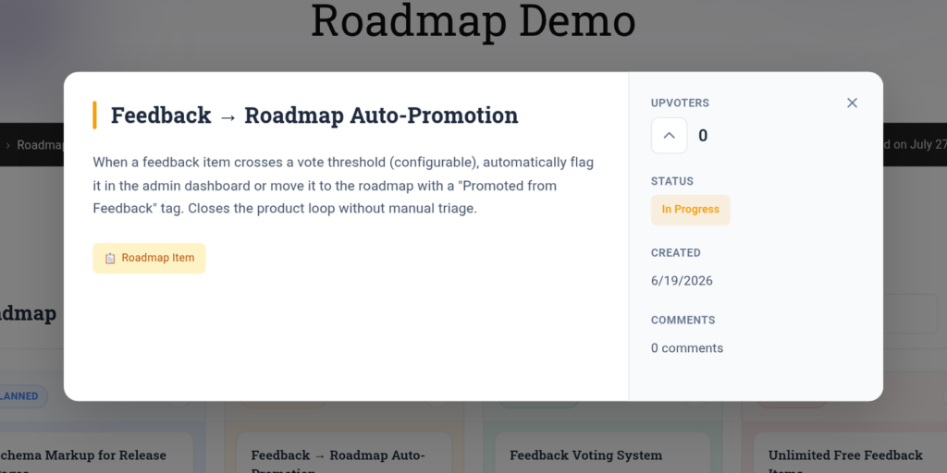Viewport: 947px width, 473px height.
Task: Click the COMMENTS label
Action: (x=683, y=321)
